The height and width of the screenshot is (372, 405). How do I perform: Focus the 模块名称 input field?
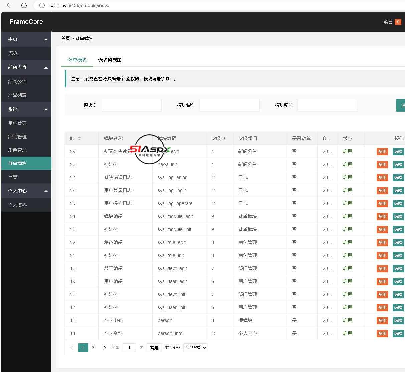coord(230,105)
